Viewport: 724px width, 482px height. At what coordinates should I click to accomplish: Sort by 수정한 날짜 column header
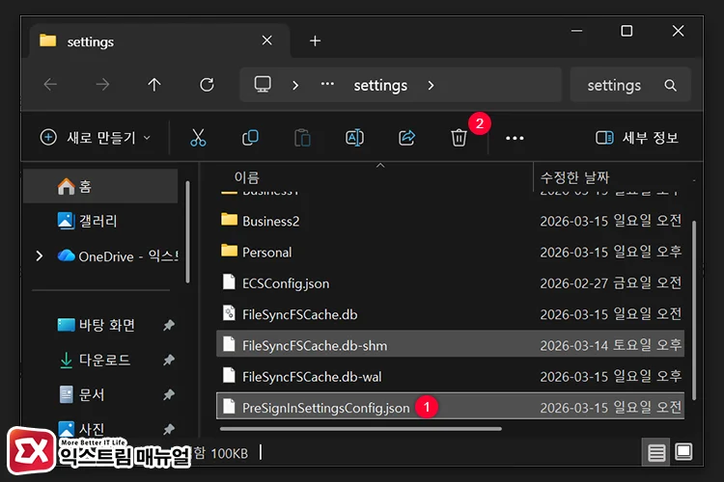pos(575,177)
